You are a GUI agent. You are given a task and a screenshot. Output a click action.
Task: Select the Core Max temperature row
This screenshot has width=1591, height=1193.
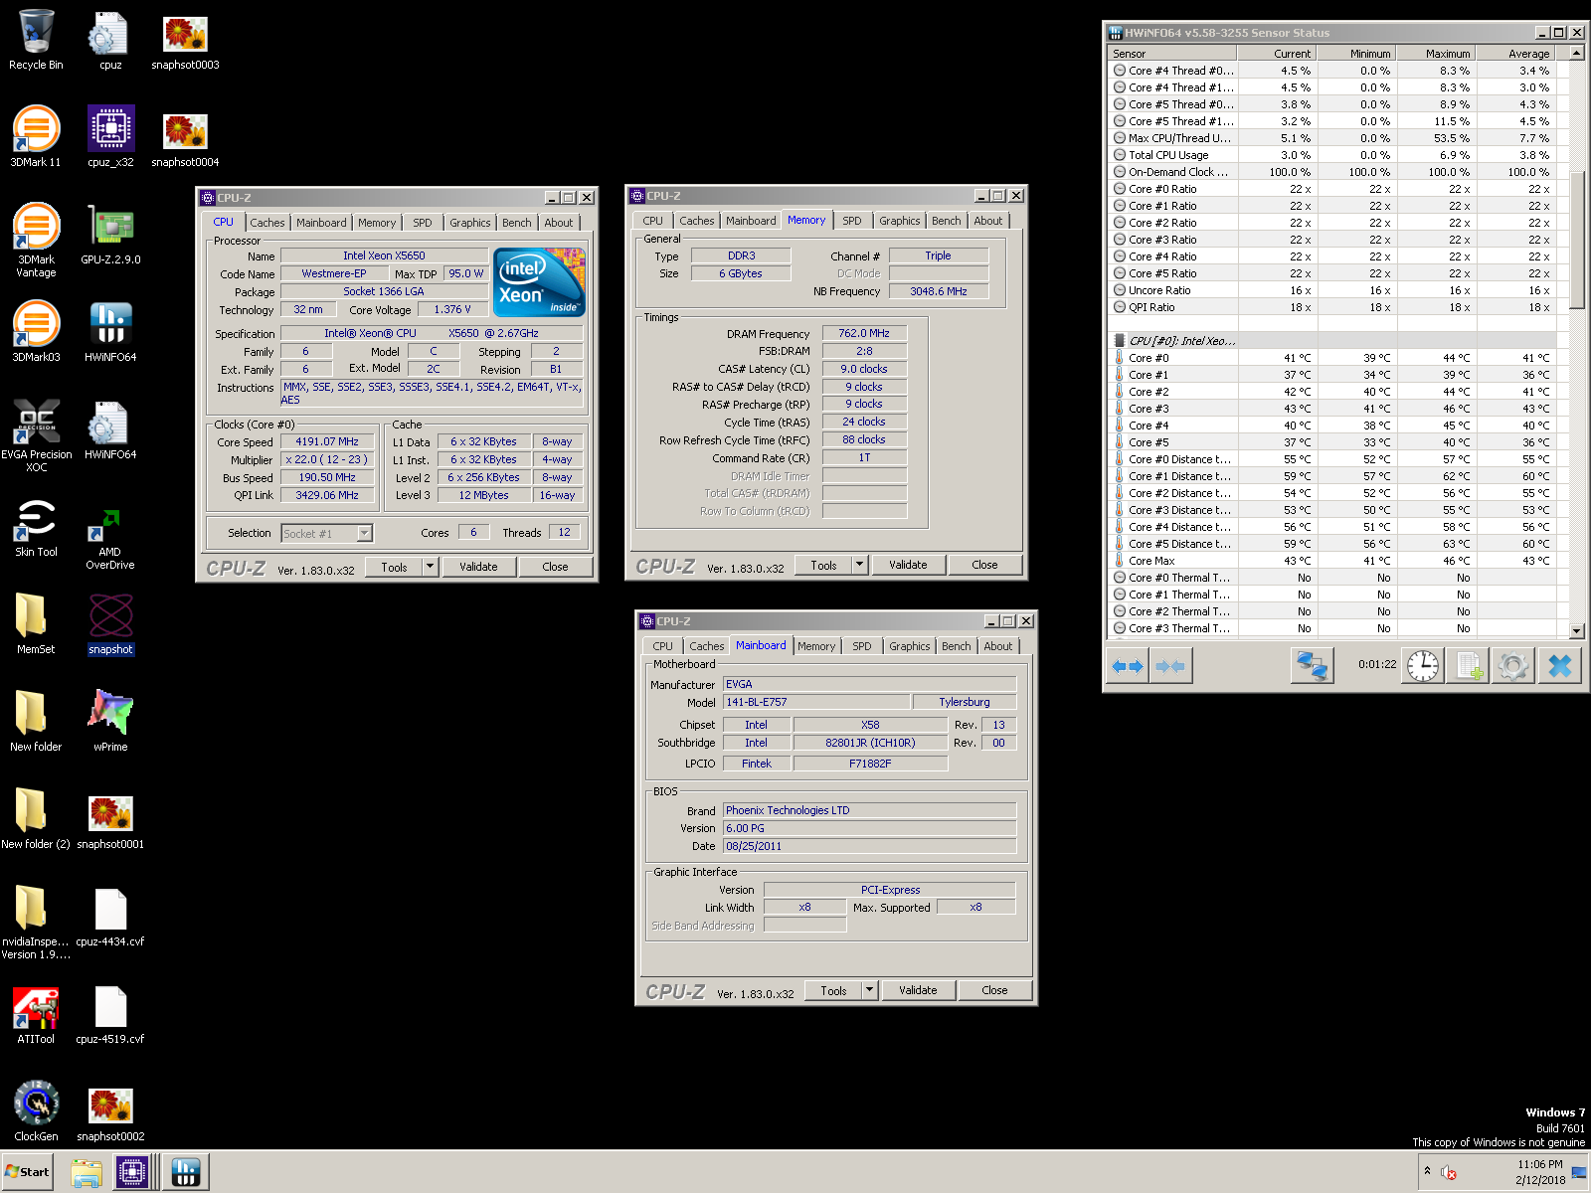1331,561
